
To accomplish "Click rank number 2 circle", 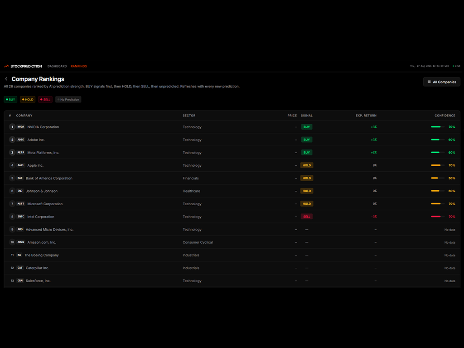I will (12, 140).
